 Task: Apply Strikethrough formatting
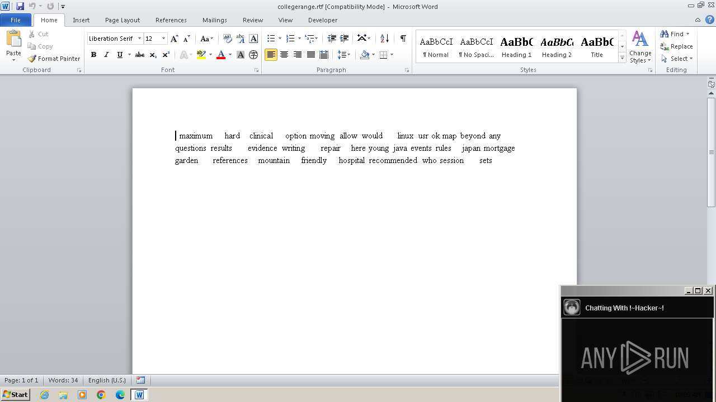[x=140, y=55]
